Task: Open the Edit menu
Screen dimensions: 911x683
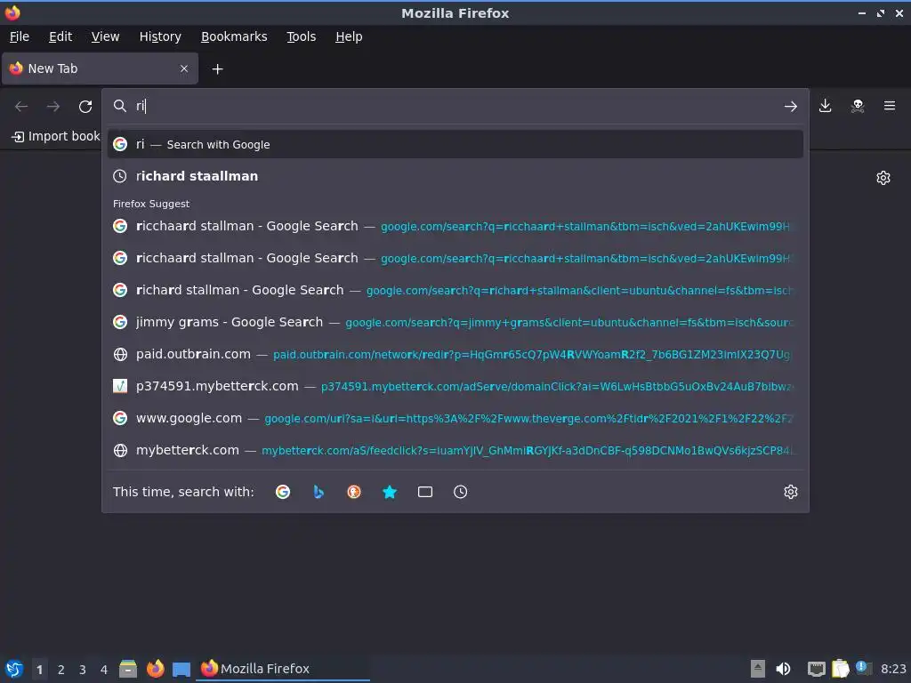Action: 60,36
